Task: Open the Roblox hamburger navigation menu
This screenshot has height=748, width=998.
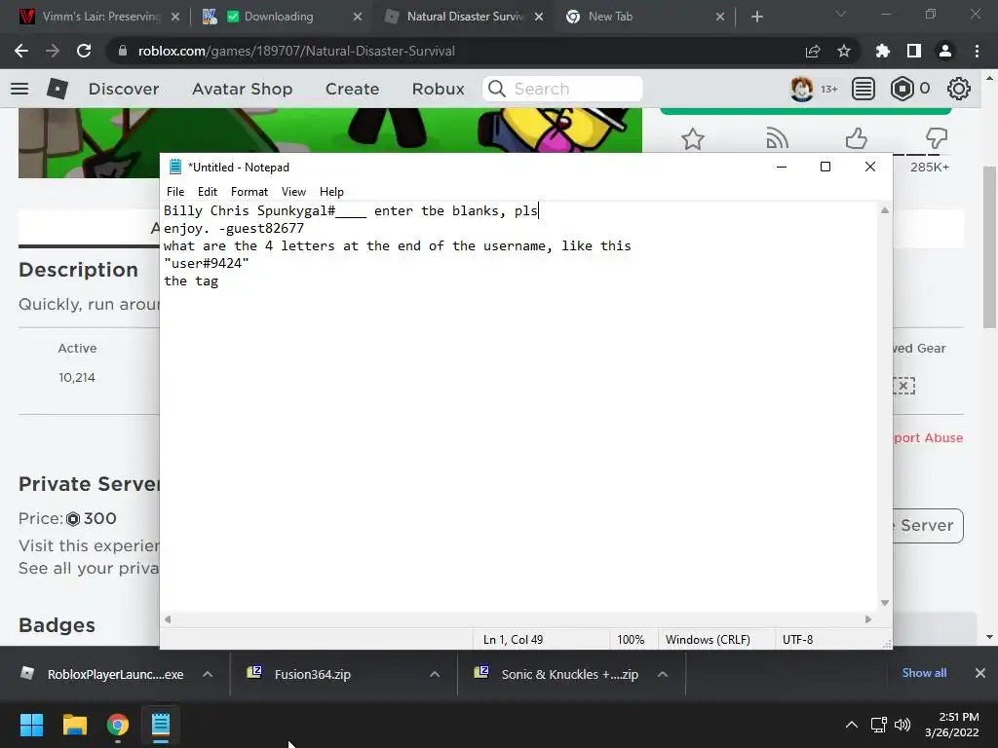Action: [x=19, y=89]
